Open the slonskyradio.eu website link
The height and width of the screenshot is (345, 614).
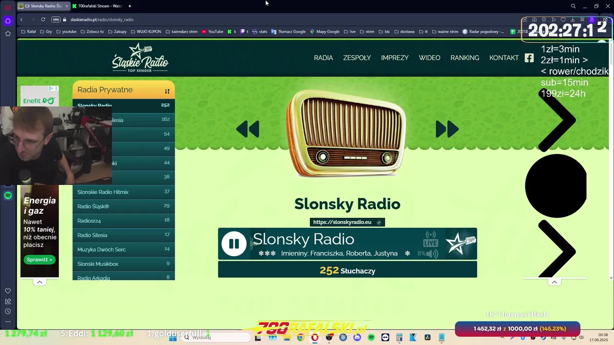(347, 222)
